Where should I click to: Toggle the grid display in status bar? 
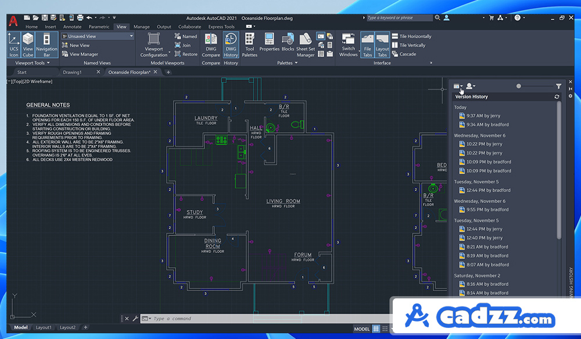point(376,329)
